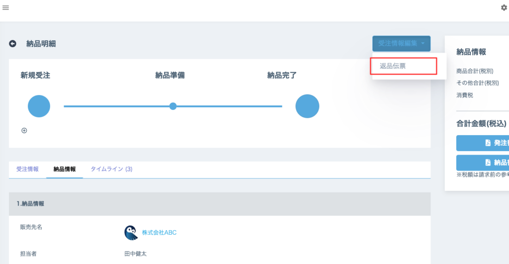Switch to the 受注情報 tab

(x=27, y=169)
